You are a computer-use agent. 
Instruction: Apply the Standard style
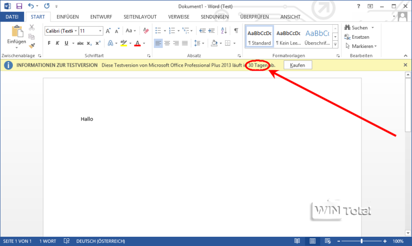(x=260, y=37)
